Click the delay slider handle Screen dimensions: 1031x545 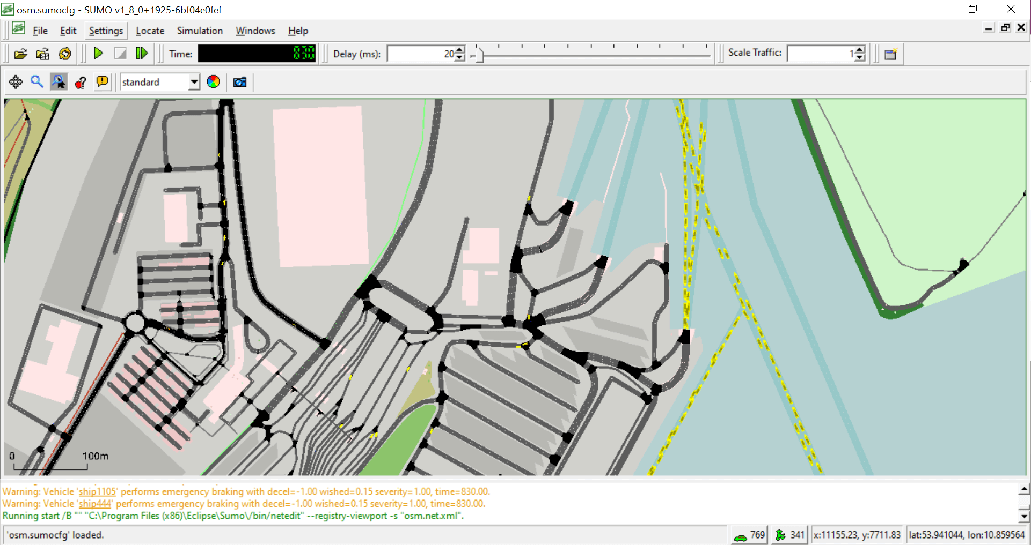point(479,55)
